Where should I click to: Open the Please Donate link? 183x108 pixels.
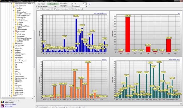[x=8, y=107]
